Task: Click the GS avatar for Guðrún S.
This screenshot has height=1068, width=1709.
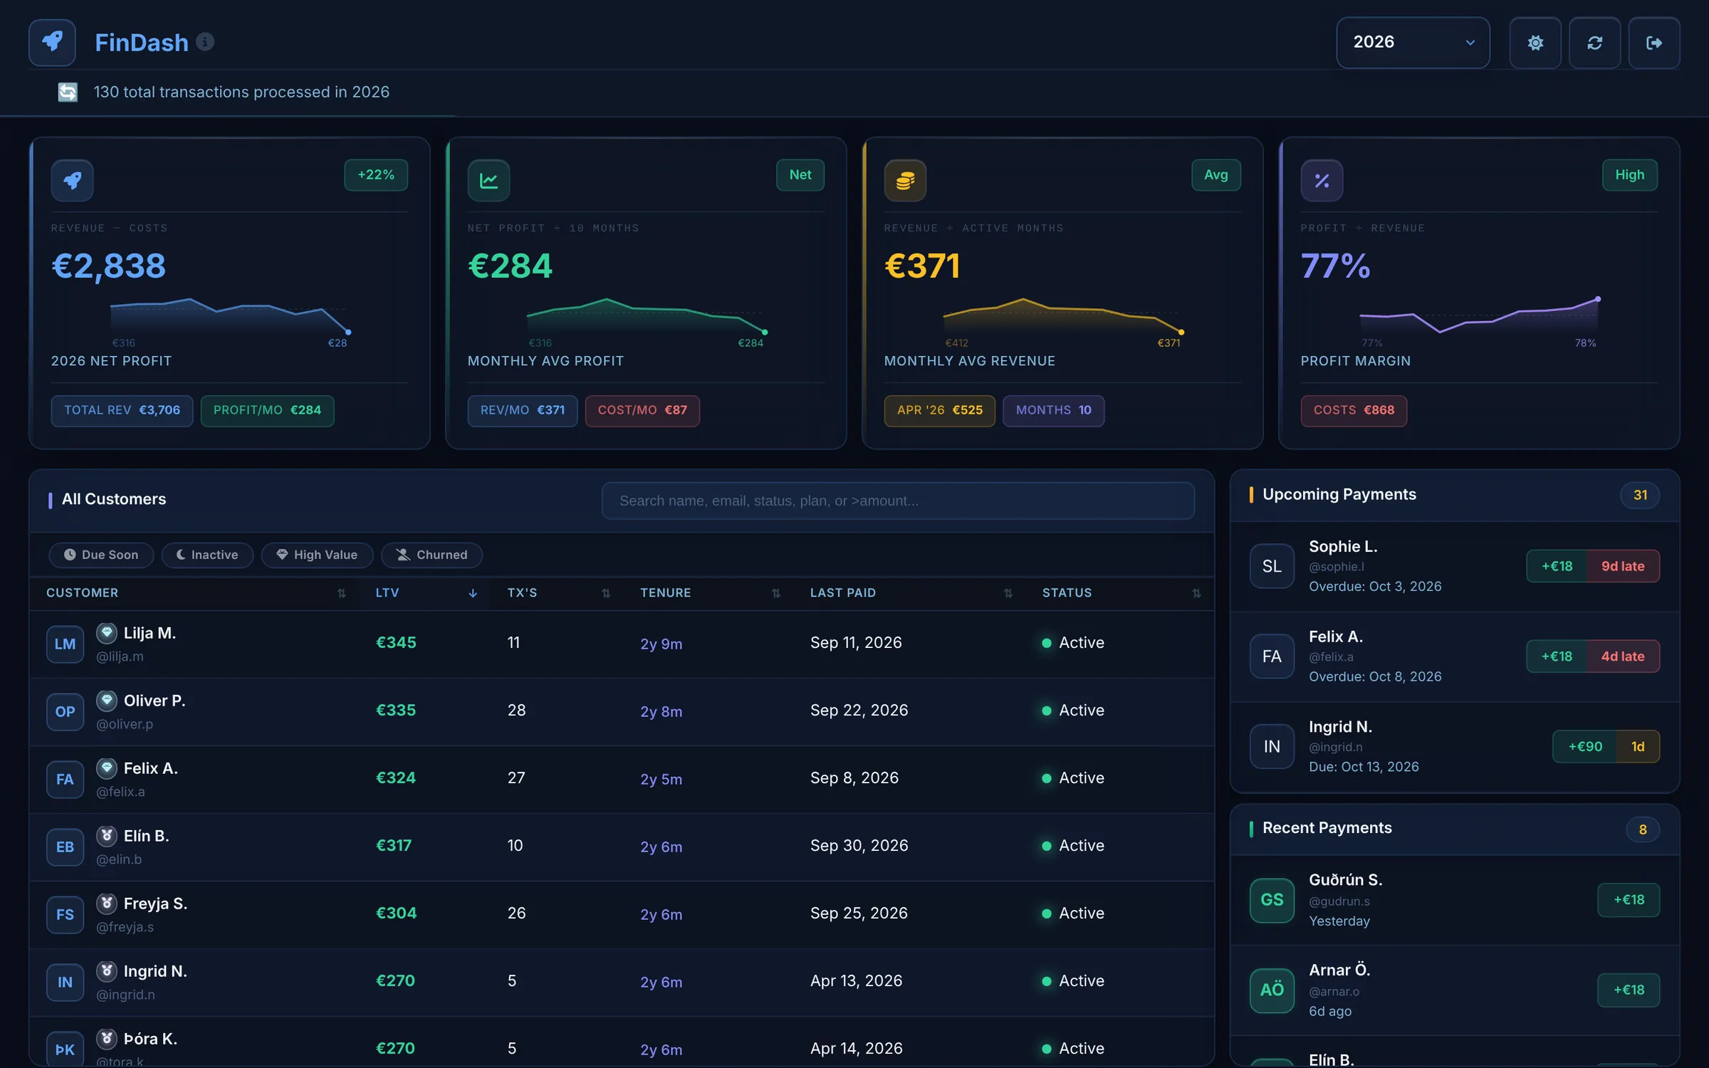Action: click(1272, 900)
